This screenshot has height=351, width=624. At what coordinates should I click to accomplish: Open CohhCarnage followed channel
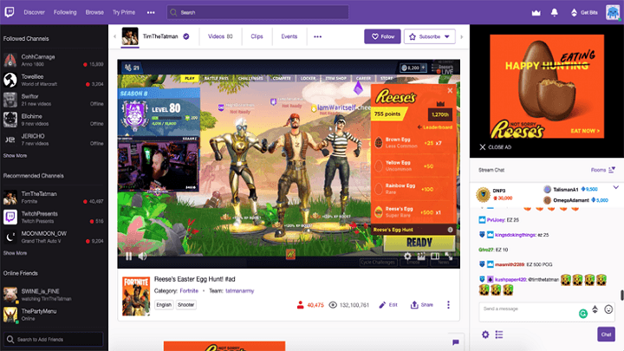coord(54,61)
